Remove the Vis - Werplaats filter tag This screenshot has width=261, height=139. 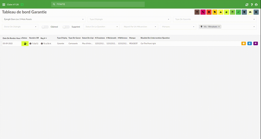(219, 27)
